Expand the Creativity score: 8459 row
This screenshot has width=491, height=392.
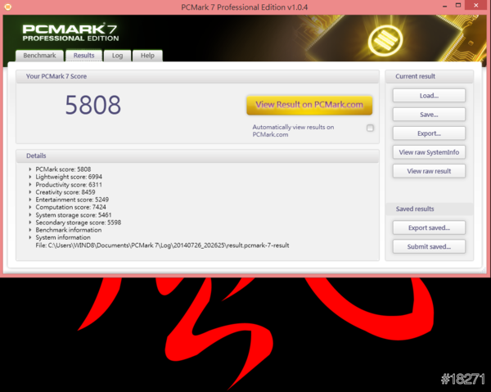point(30,192)
